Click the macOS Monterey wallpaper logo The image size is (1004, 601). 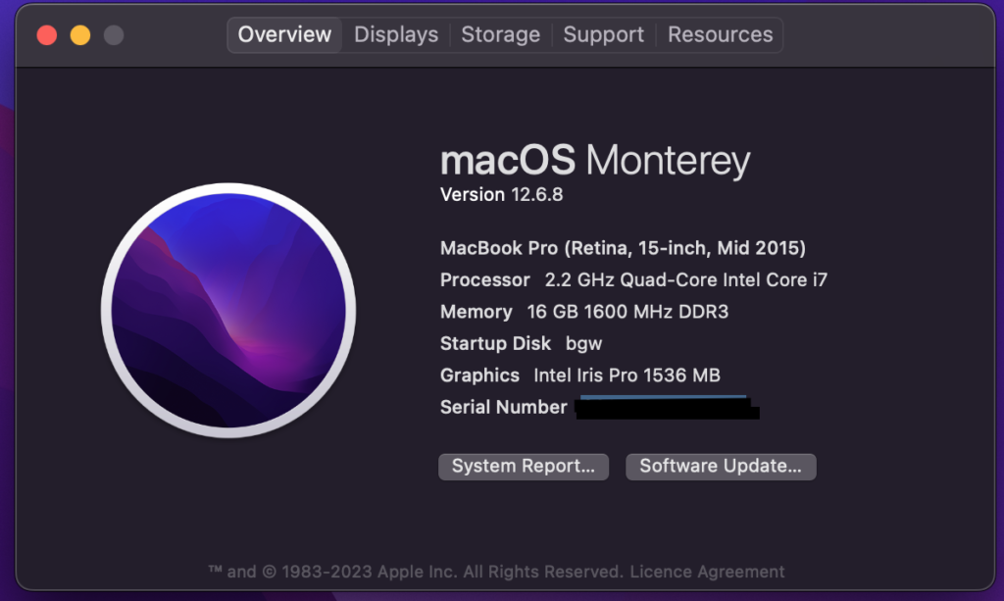(x=228, y=310)
